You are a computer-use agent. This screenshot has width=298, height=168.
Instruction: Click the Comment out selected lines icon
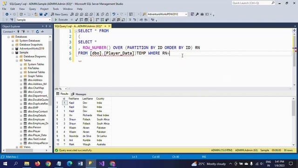130,20
